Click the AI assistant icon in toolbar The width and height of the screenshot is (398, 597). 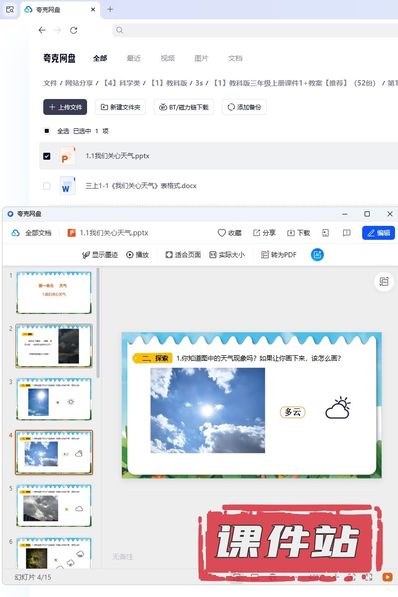coord(317,255)
